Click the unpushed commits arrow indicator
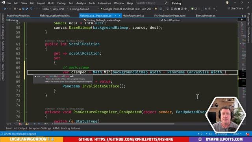 click(x=200, y=134)
